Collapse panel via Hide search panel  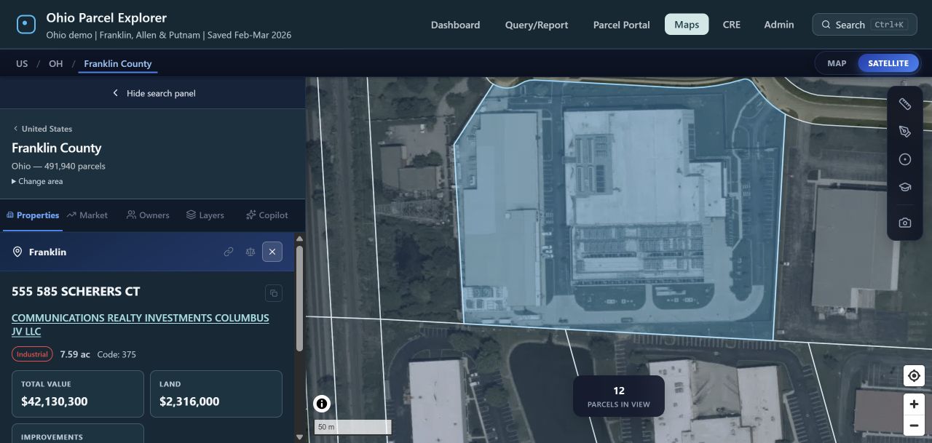[153, 93]
